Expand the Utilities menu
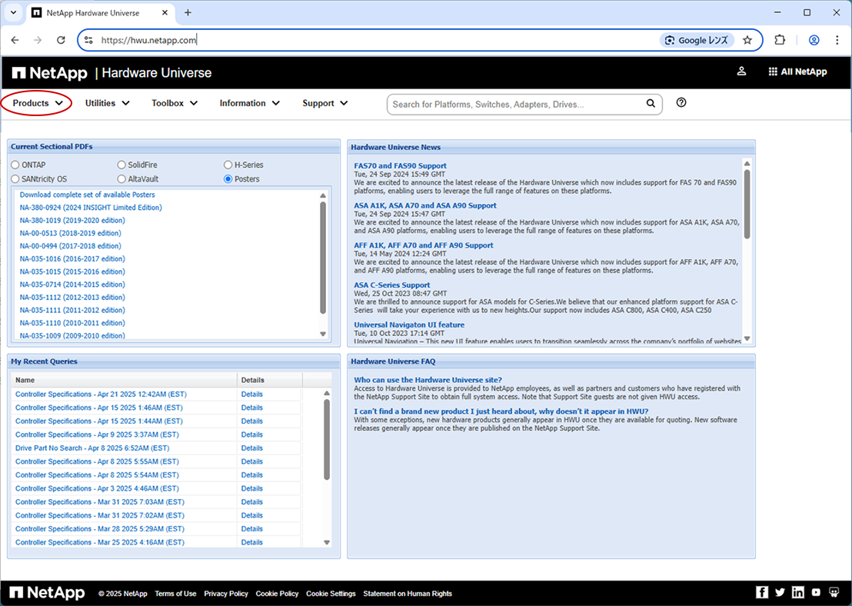852x606 pixels. (x=107, y=103)
